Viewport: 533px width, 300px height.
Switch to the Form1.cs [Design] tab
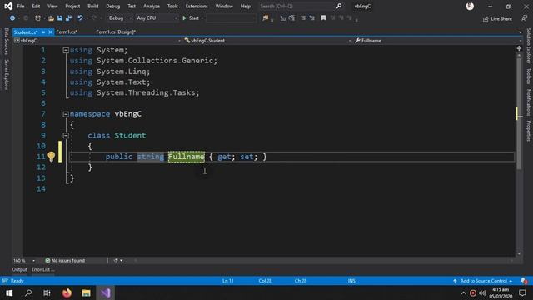(x=116, y=32)
